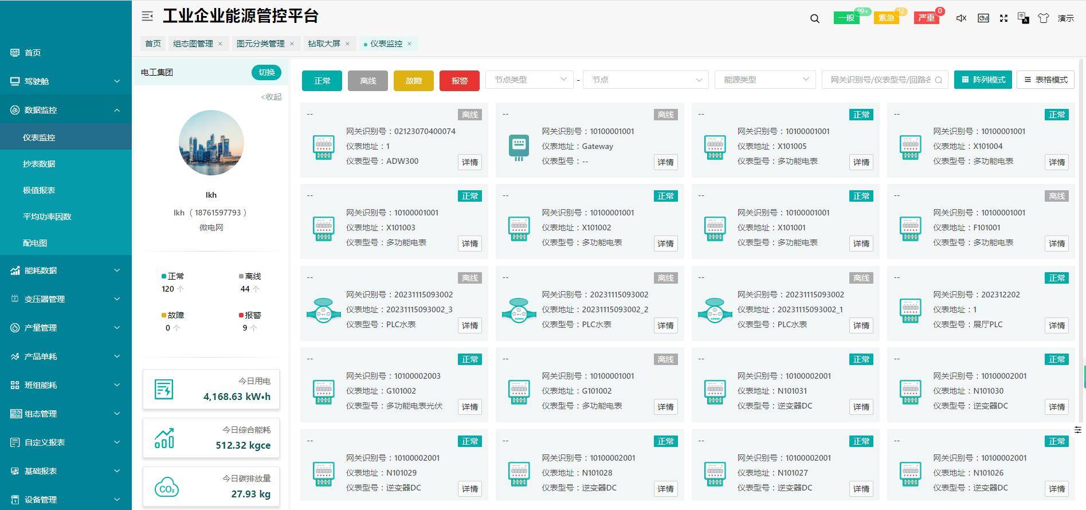Screen dimensions: 1086x510
Task: Open the 严重 alarm badge
Action: (x=927, y=18)
